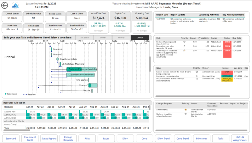Screen dimensions: 252x143
Task: Click the green RESOLVED status cell
Action: tap(227, 76)
